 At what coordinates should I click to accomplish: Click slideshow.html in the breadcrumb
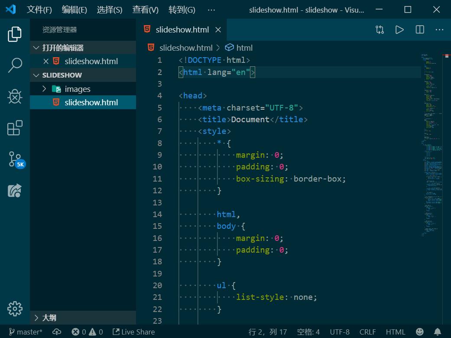186,48
